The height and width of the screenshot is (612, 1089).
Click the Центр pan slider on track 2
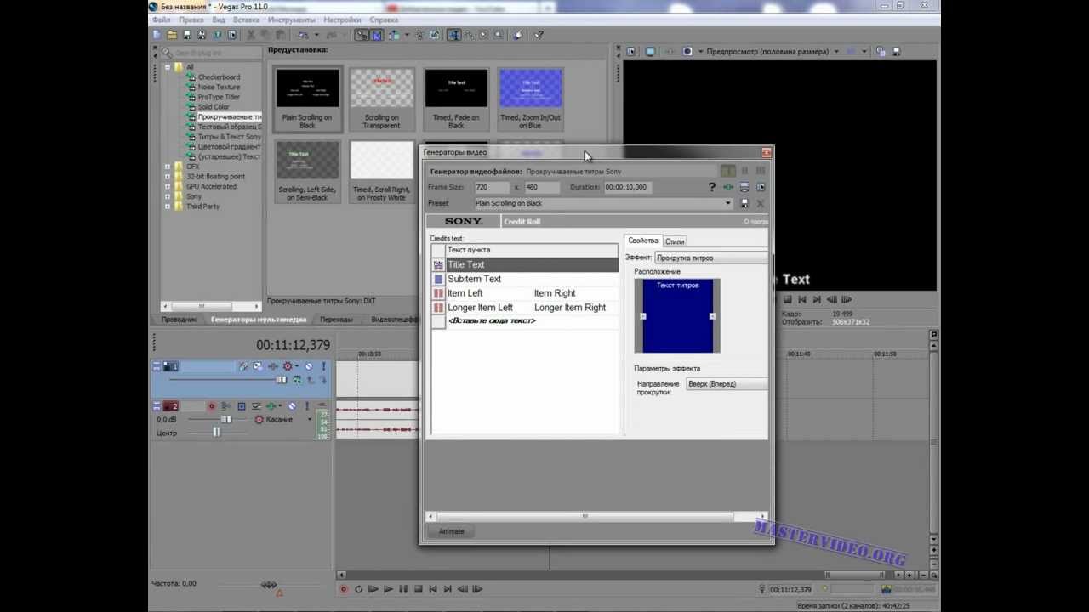[x=217, y=432]
